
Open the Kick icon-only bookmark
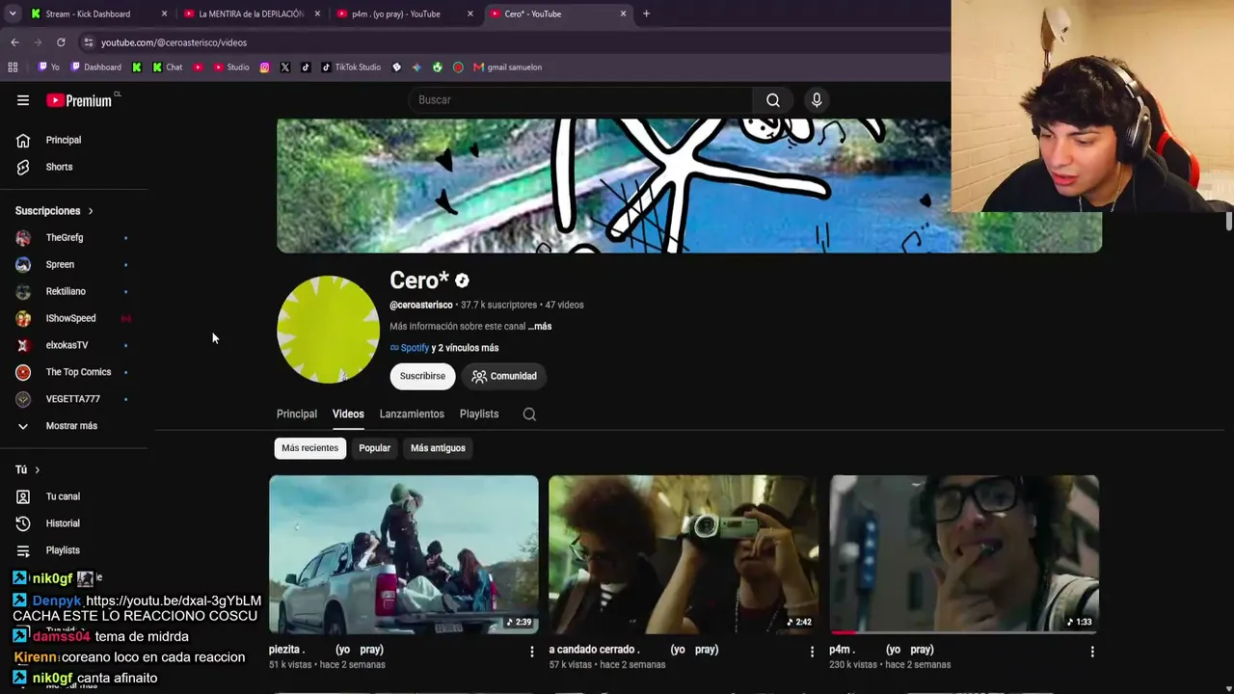(x=137, y=67)
